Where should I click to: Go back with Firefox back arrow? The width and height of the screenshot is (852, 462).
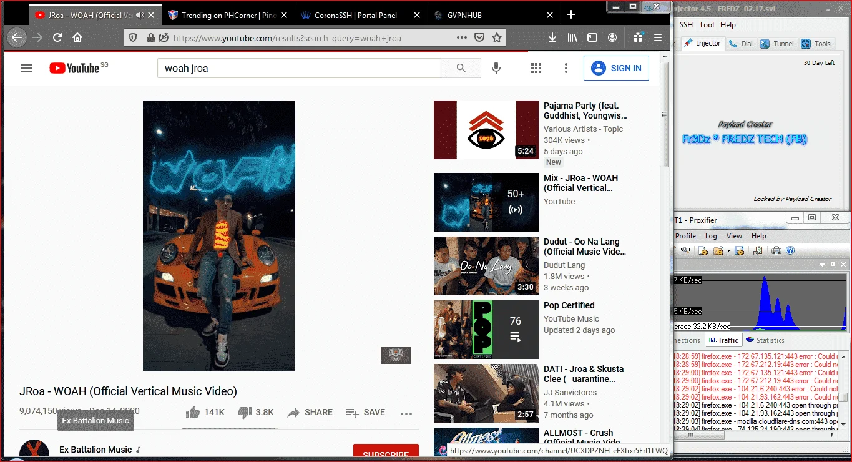pos(17,37)
